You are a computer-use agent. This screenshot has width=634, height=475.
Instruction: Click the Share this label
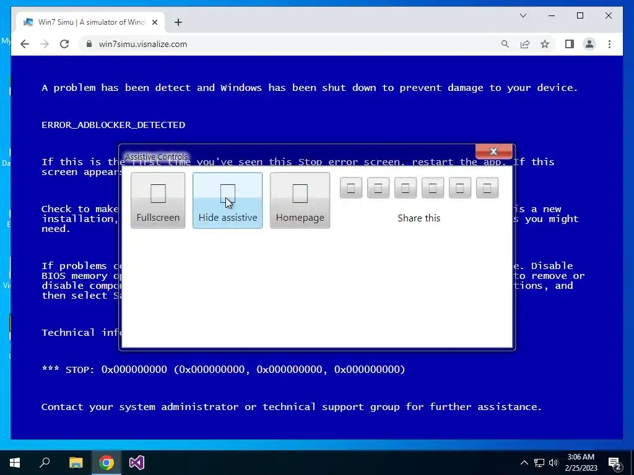(419, 218)
